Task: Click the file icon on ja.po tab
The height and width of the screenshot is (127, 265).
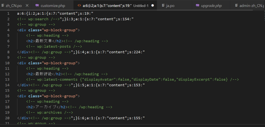Action: [163, 5]
